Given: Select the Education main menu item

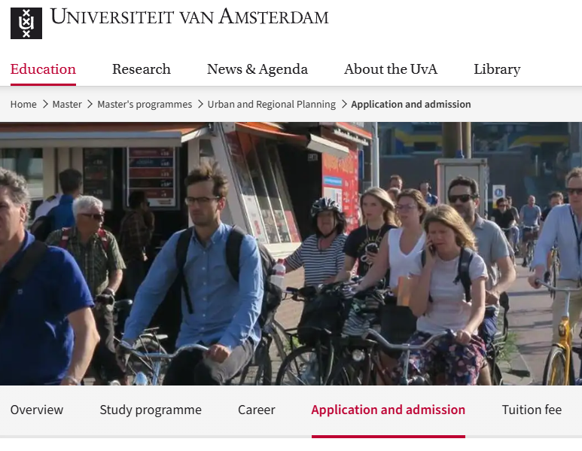Looking at the screenshot, I should (x=43, y=69).
